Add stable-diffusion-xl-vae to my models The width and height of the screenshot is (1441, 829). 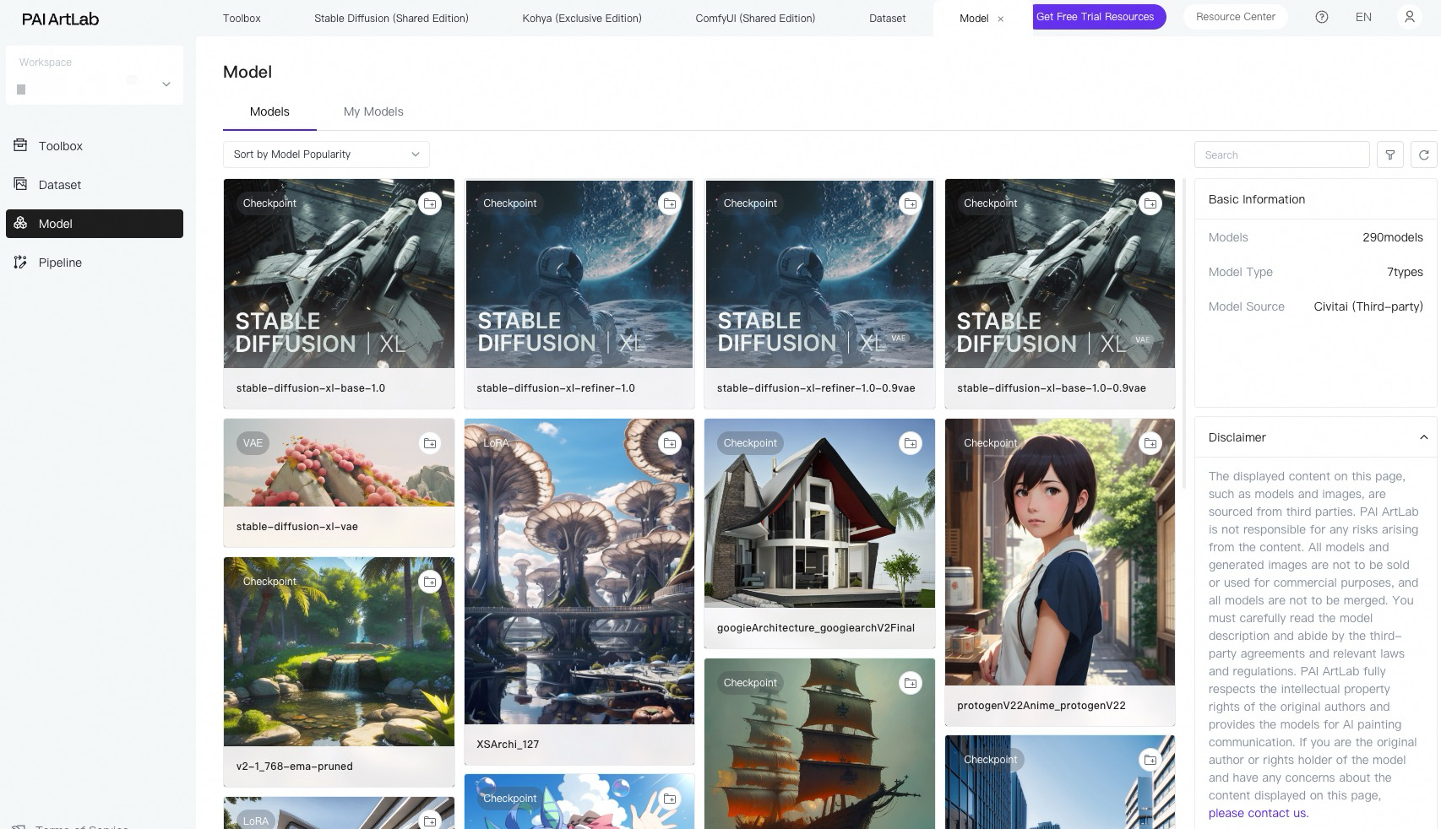(x=430, y=443)
